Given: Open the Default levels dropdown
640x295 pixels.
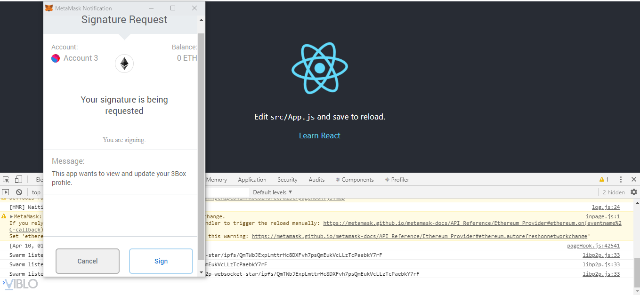Looking at the screenshot, I should click(273, 192).
